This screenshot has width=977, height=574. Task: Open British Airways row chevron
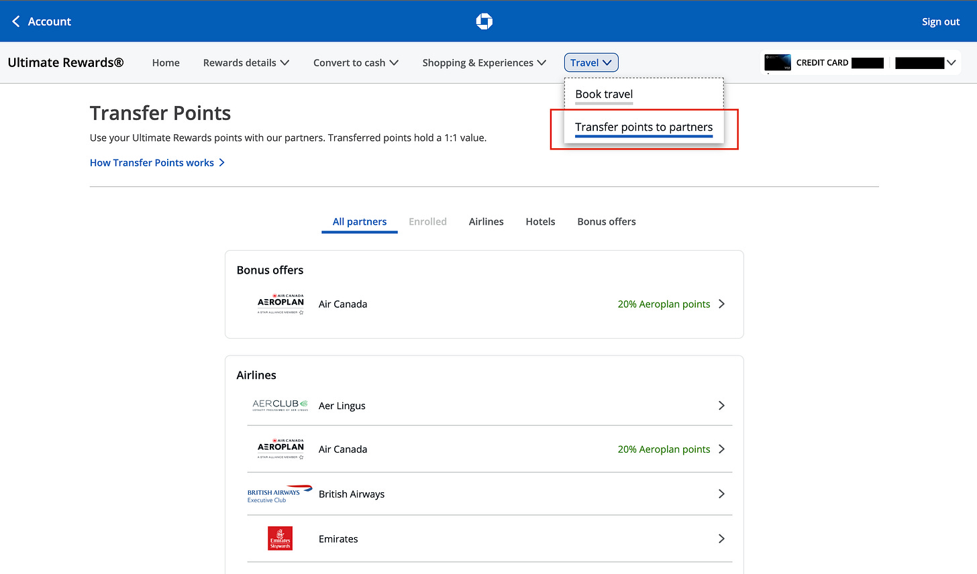click(721, 494)
